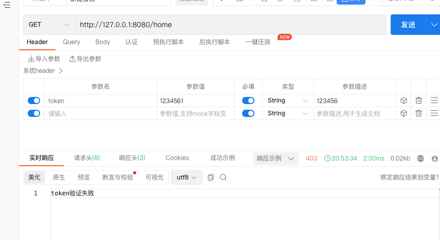Screen dimensions: 440x240
Task: Select the 美化 view button
Action: pos(34,177)
